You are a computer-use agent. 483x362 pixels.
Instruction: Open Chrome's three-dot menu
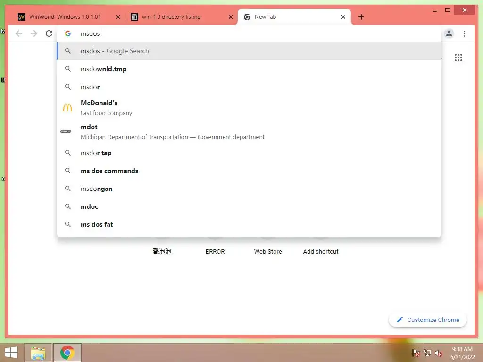464,33
